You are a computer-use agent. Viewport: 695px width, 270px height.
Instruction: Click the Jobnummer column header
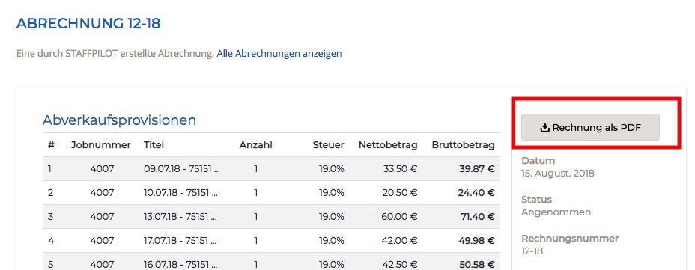[100, 145]
